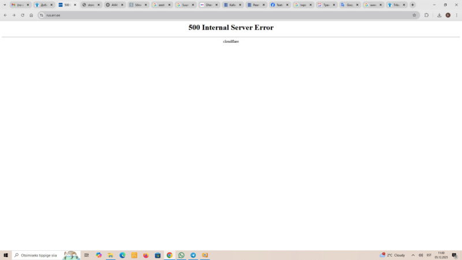This screenshot has width=462, height=260.
Task: Expand the tab search dropdown arrow
Action: tap(5, 5)
